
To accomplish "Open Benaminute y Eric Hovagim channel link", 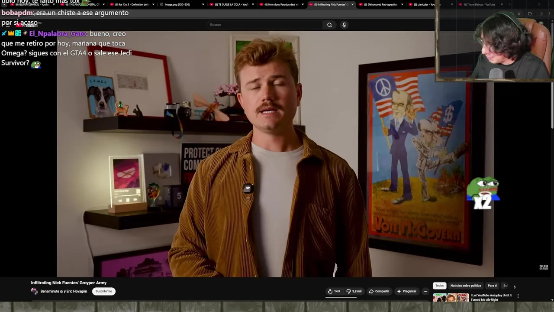I will pyautogui.click(x=64, y=291).
